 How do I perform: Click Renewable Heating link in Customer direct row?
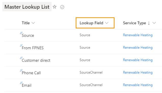pos(138,60)
